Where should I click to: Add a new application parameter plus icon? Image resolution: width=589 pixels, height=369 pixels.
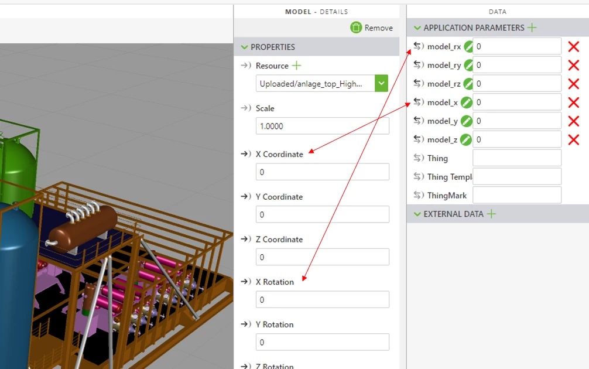point(532,28)
